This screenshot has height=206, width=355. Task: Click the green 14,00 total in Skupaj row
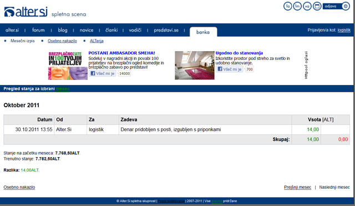click(313, 139)
